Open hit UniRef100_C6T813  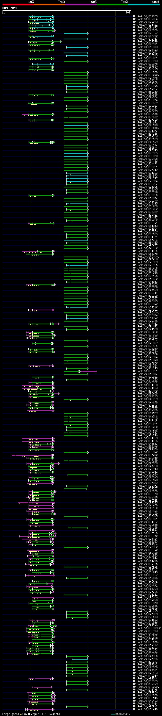pos(145,56)
